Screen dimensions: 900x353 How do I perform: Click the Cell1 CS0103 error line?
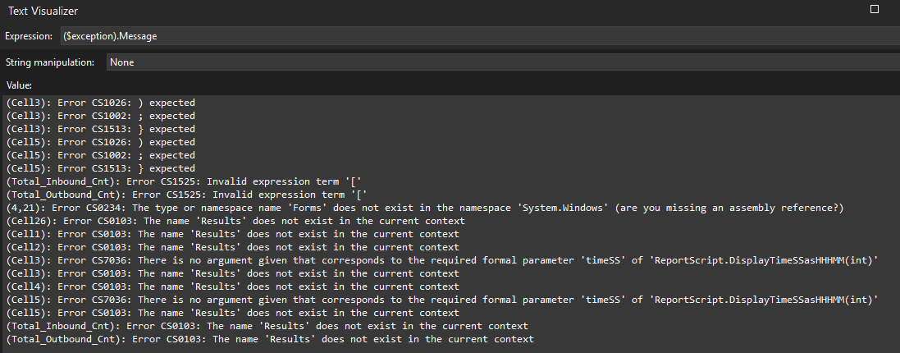pos(231,234)
